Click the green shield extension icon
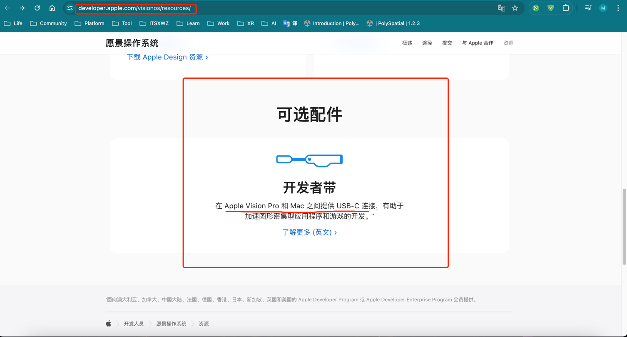Image resolution: width=627 pixels, height=337 pixels. (x=550, y=8)
